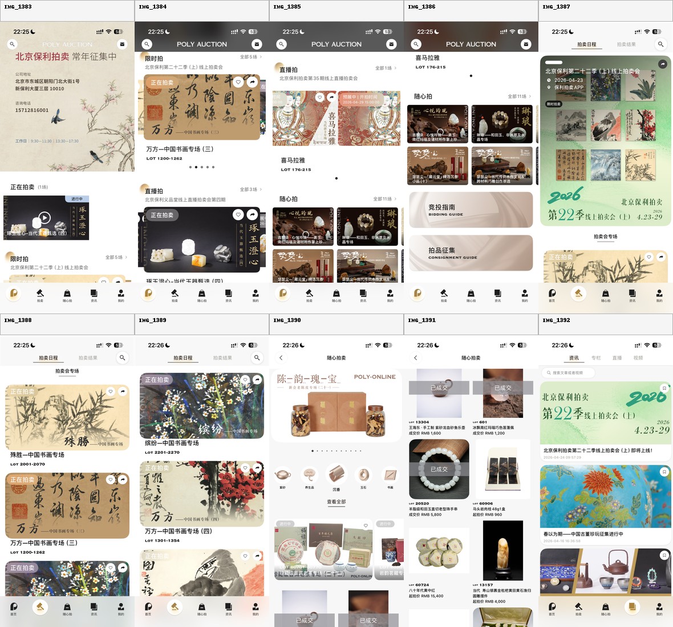Favorite the 万方 calligraphy card in IMG_1384

pyautogui.click(x=238, y=82)
